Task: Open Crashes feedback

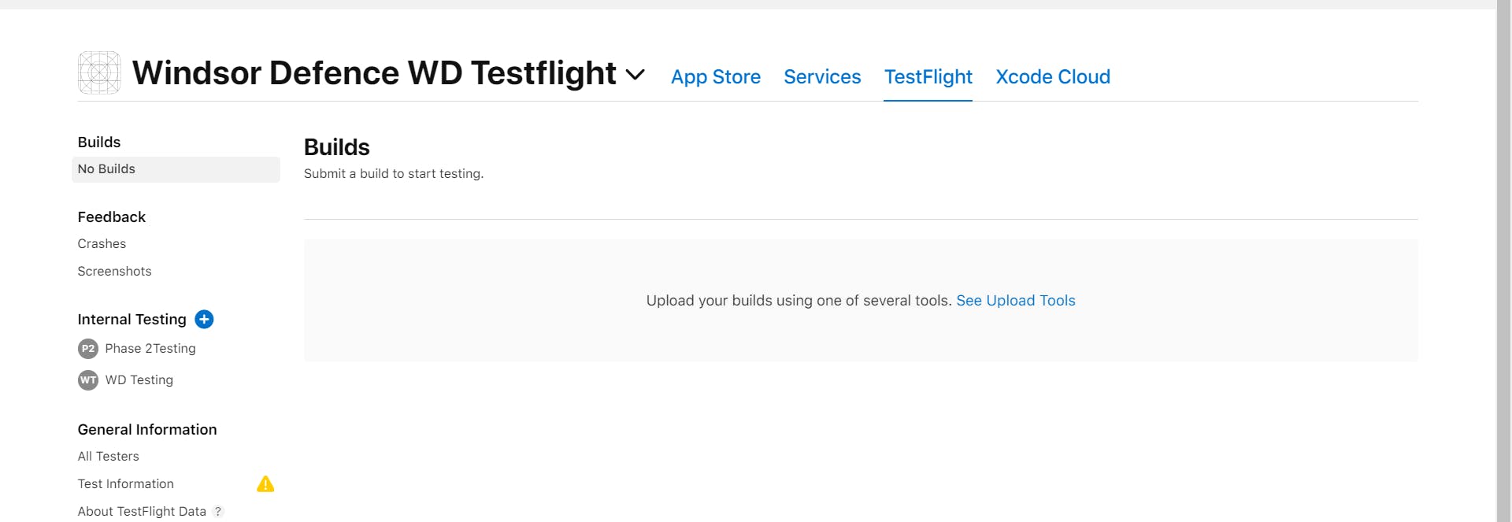Action: (x=102, y=244)
